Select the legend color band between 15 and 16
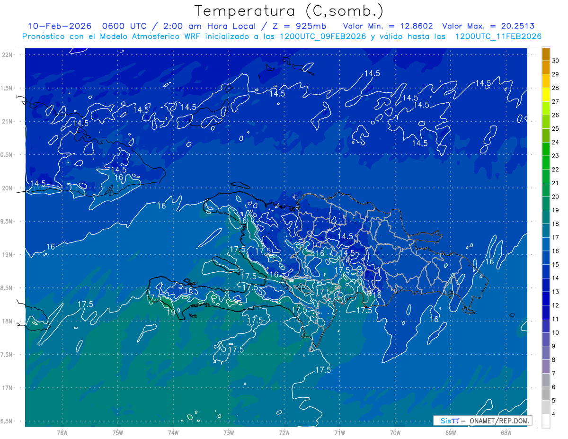This screenshot has height=439, width=568. click(x=546, y=258)
